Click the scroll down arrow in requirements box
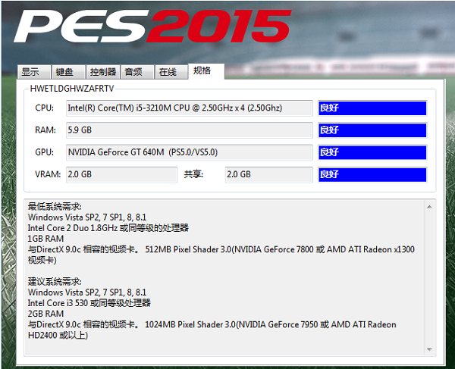This screenshot has height=369, width=455. coord(429,349)
